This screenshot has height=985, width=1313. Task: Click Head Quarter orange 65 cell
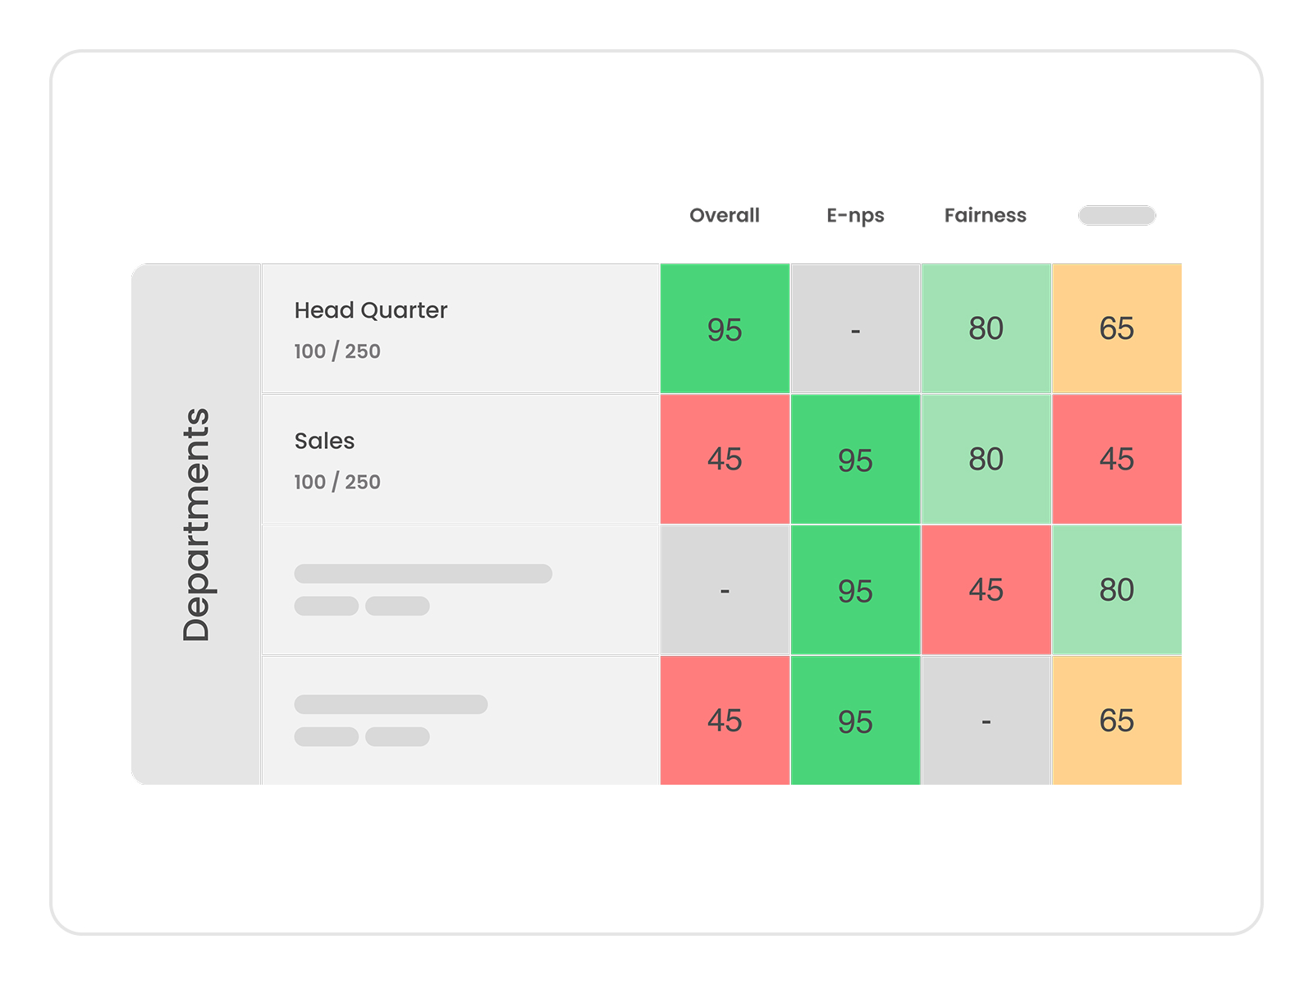point(1117,328)
